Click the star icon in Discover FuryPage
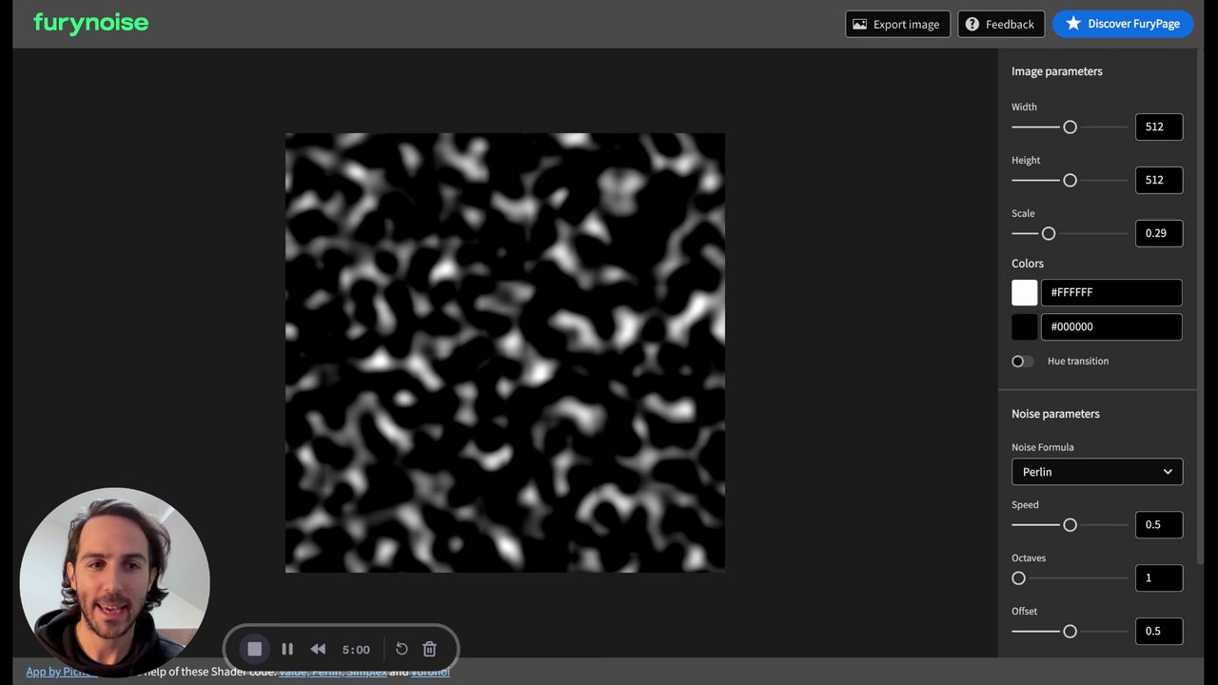Screen dimensions: 1218x685 tap(1073, 24)
